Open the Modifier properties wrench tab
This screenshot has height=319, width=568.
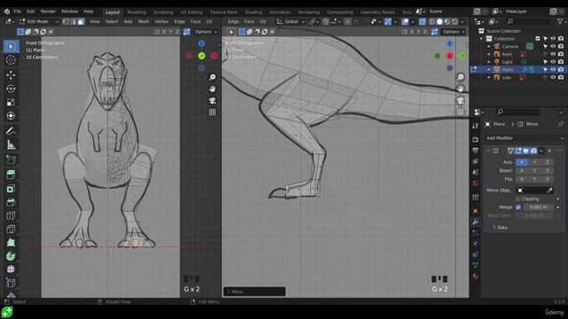click(x=476, y=222)
